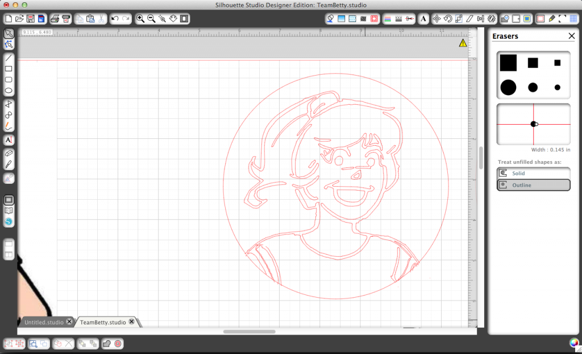
Task: Save to SD card icon
Action: pyautogui.click(x=41, y=19)
